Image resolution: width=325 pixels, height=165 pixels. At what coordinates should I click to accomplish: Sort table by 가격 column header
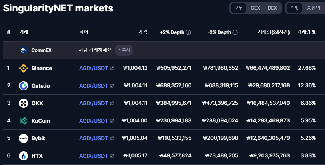pyautogui.click(x=143, y=33)
